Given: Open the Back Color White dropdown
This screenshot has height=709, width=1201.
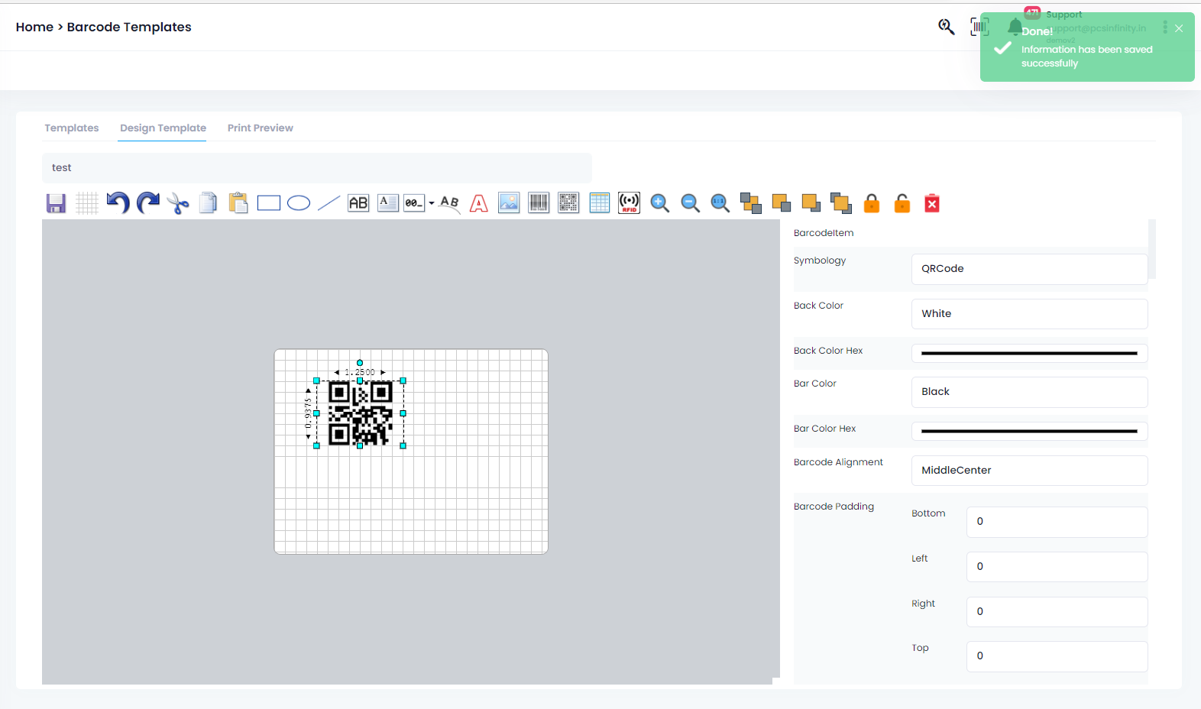Looking at the screenshot, I should (x=1029, y=314).
